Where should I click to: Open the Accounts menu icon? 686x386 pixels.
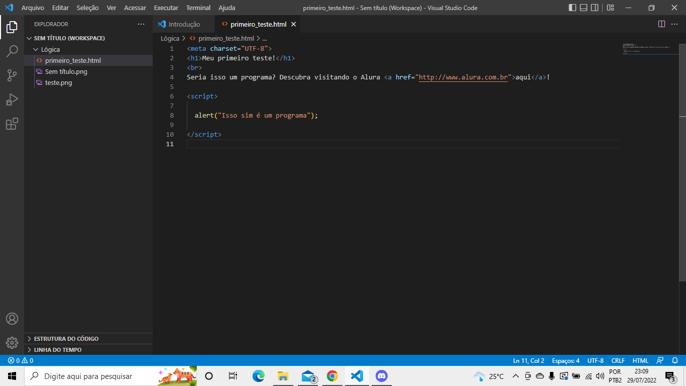(x=12, y=319)
